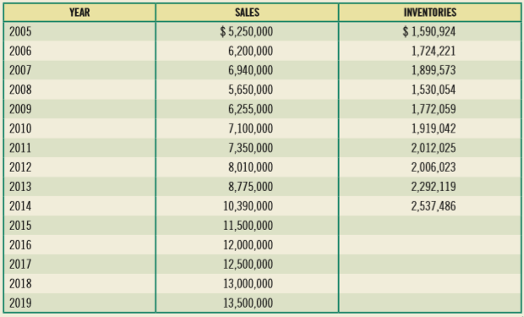The width and height of the screenshot is (524, 317).
Task: Click inventory value 2,537,486
Action: (434, 206)
